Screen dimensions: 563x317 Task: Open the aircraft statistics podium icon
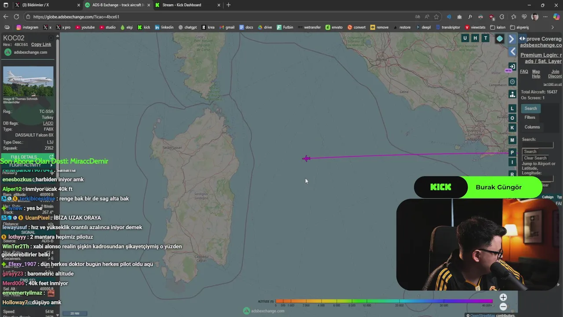tap(512, 94)
